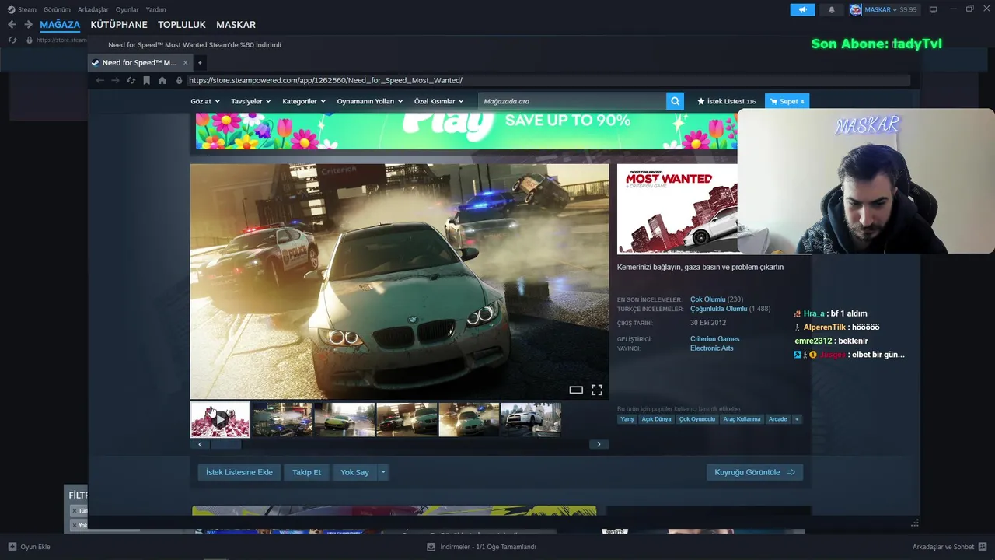This screenshot has height=560, width=995.
Task: Toggle theater mode on the media viewer
Action: [576, 390]
